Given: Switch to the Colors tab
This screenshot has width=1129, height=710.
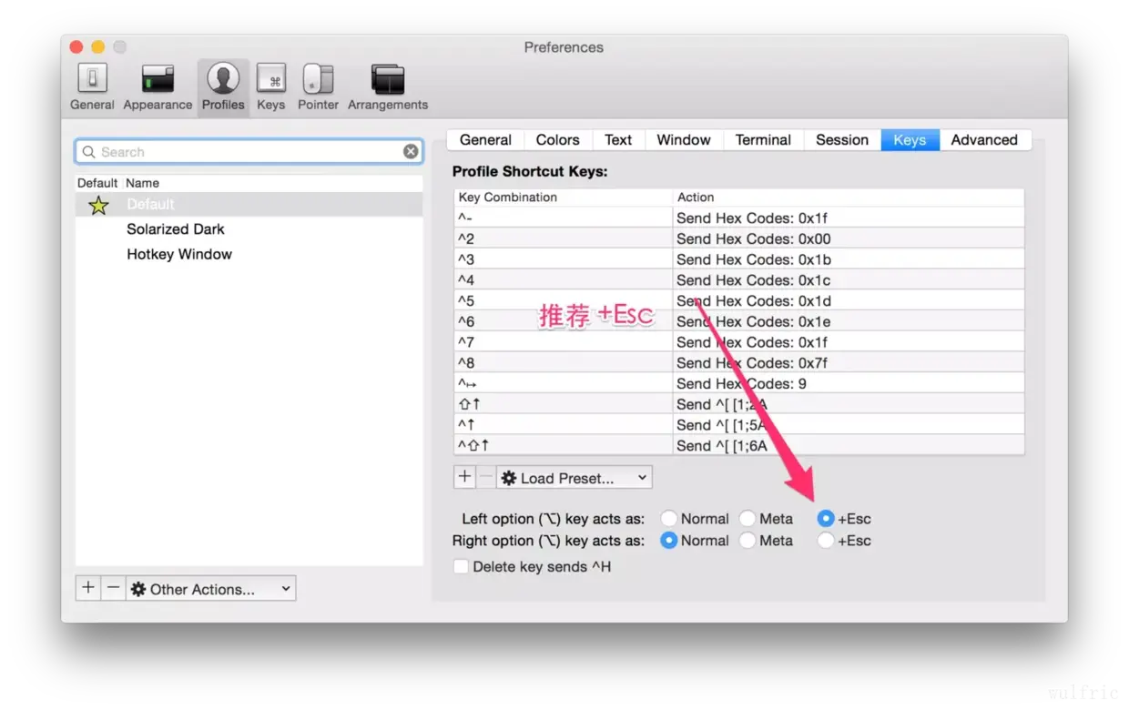Looking at the screenshot, I should pyautogui.click(x=557, y=140).
